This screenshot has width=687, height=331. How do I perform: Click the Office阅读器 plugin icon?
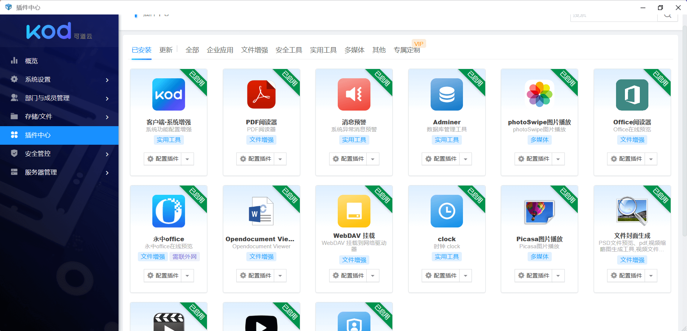pos(632,94)
